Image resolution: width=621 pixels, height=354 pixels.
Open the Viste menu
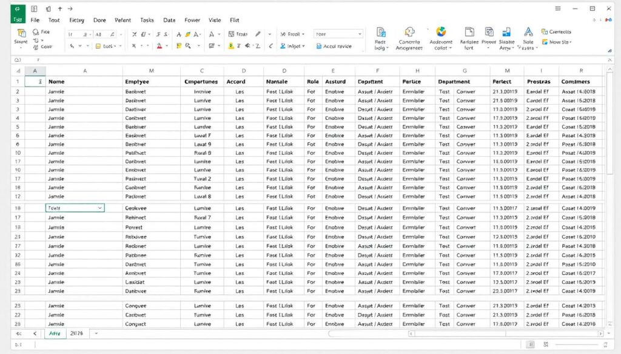pyautogui.click(x=215, y=20)
